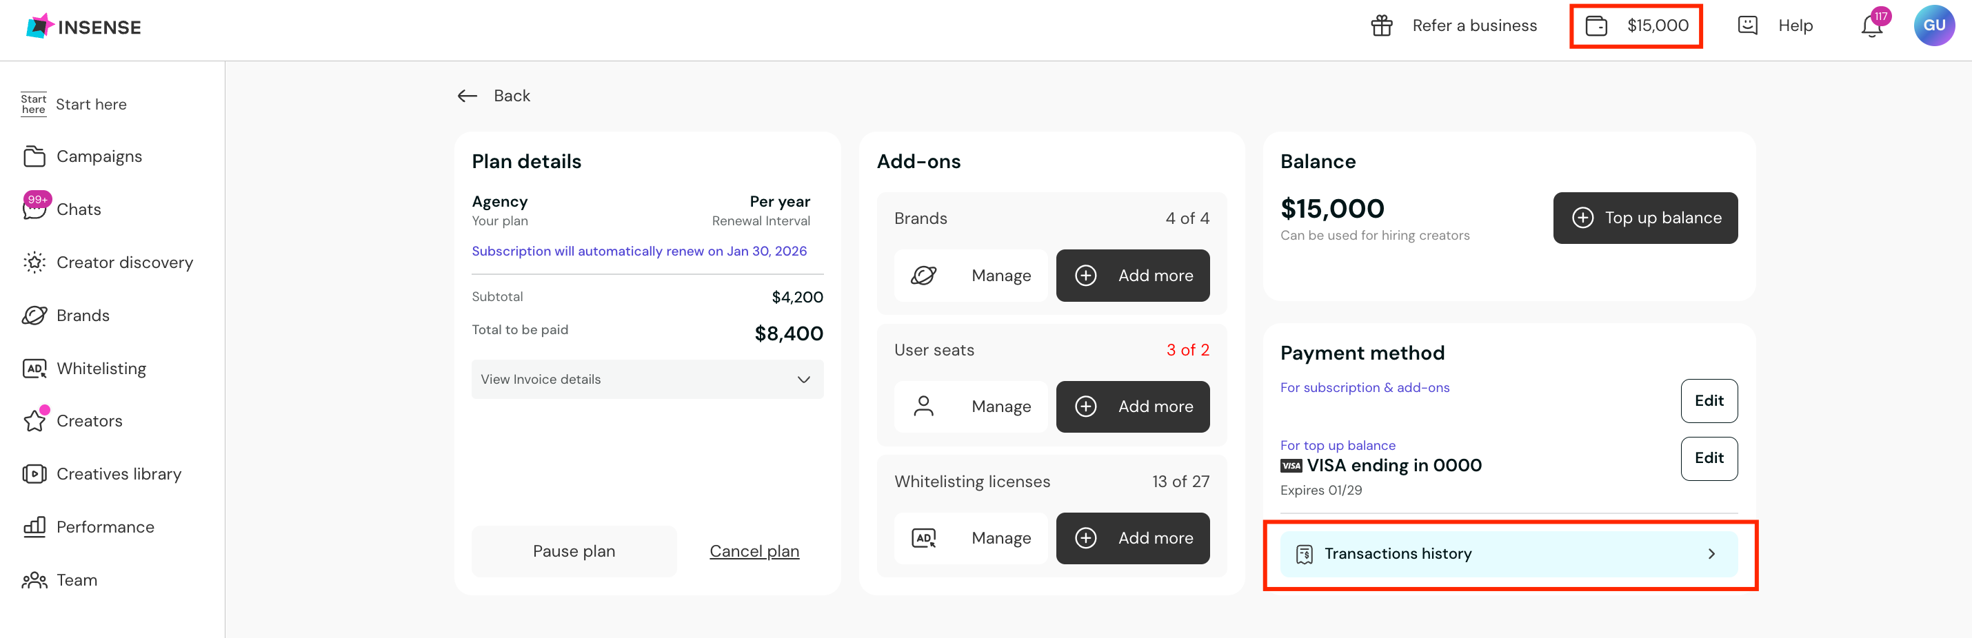1972x638 pixels.
Task: Click the 13 of 27 licenses count
Action: pos(1180,481)
